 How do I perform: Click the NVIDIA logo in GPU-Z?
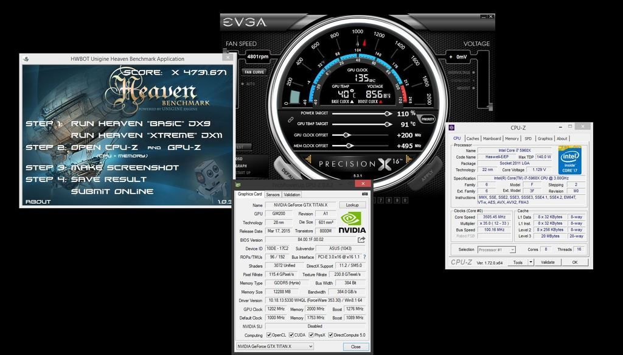(352, 222)
